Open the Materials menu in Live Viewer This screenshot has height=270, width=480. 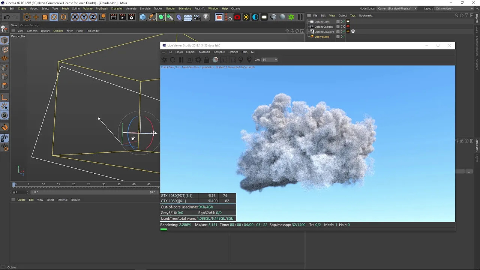coord(204,52)
